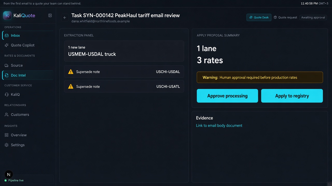Click the Pipeline live label
This screenshot has width=332, height=186.
(x=16, y=180)
